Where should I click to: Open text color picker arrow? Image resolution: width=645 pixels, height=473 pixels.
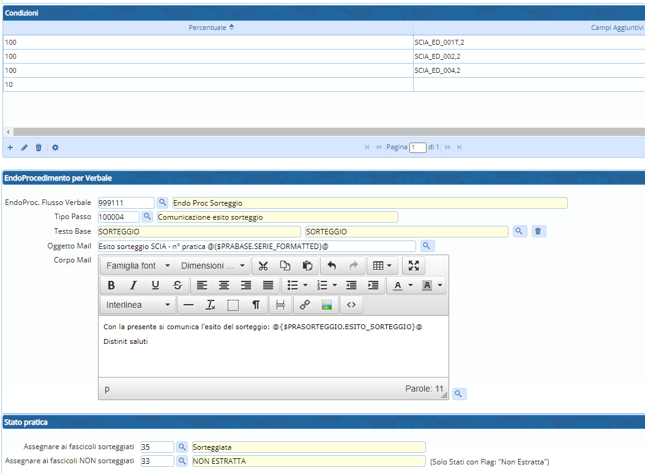tap(410, 285)
